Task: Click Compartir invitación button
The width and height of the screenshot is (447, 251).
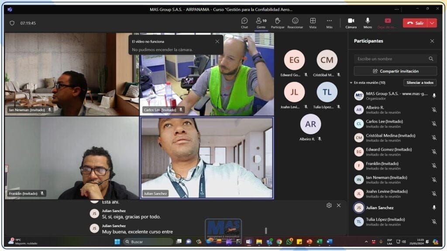Action: (395, 71)
